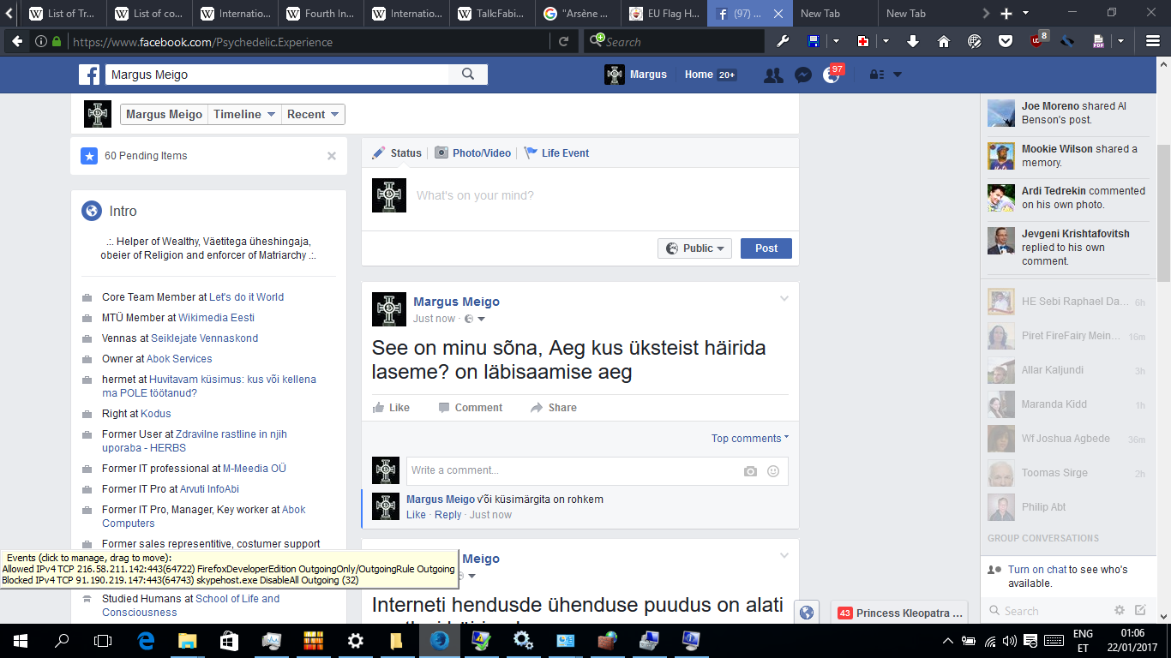Screen dimensions: 1171x658
Task: Click the Firefox reload button
Action: click(563, 41)
